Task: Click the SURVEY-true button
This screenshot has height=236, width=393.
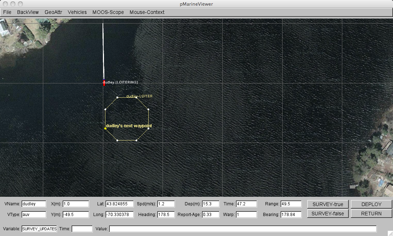Action: tap(328, 204)
